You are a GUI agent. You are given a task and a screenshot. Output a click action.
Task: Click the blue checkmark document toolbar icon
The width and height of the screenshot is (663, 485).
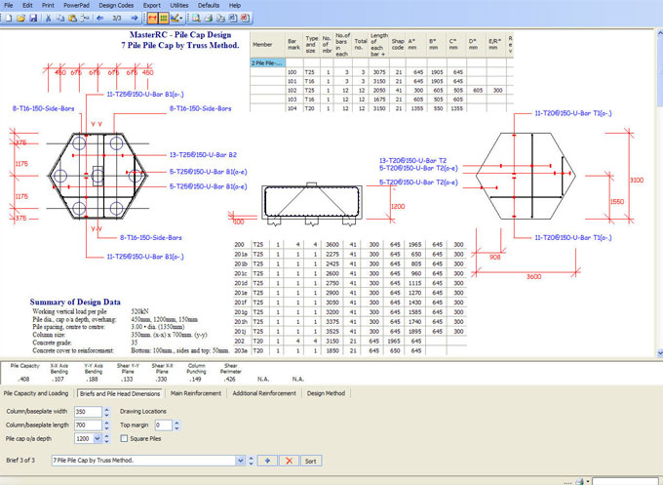click(x=233, y=19)
